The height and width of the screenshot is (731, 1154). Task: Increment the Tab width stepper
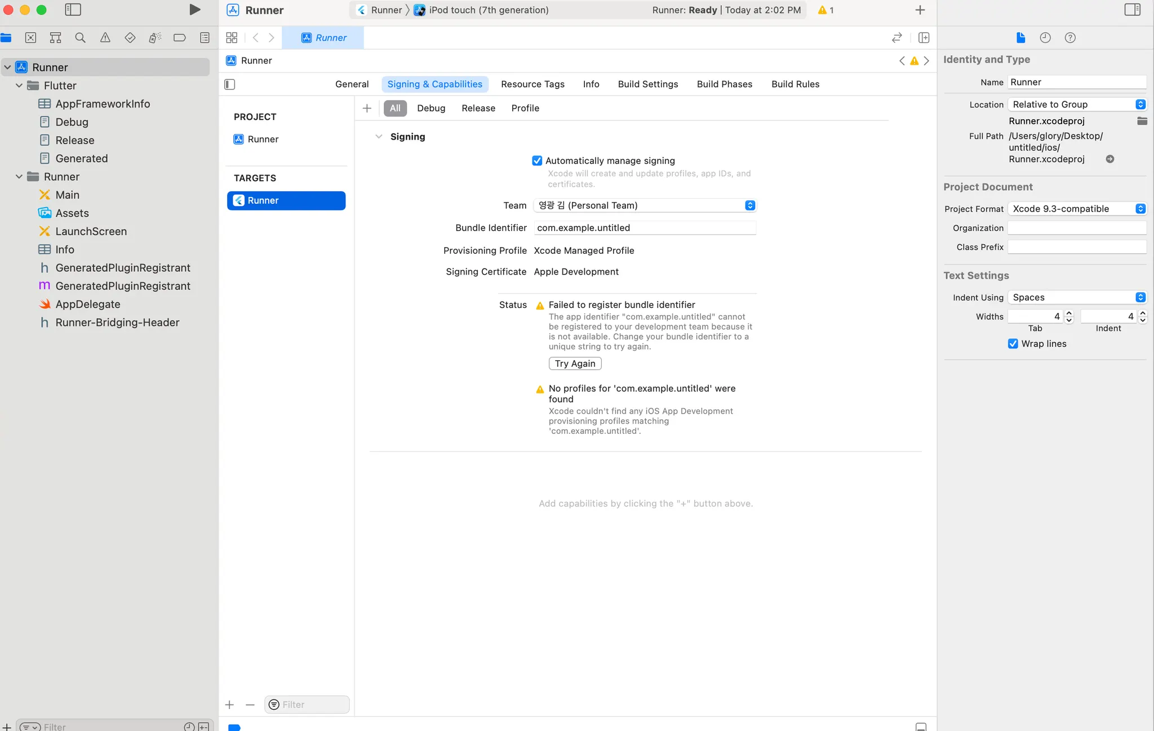pyautogui.click(x=1069, y=313)
